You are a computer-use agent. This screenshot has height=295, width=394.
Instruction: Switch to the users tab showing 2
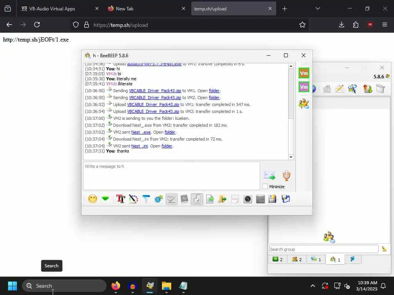[x=297, y=259]
